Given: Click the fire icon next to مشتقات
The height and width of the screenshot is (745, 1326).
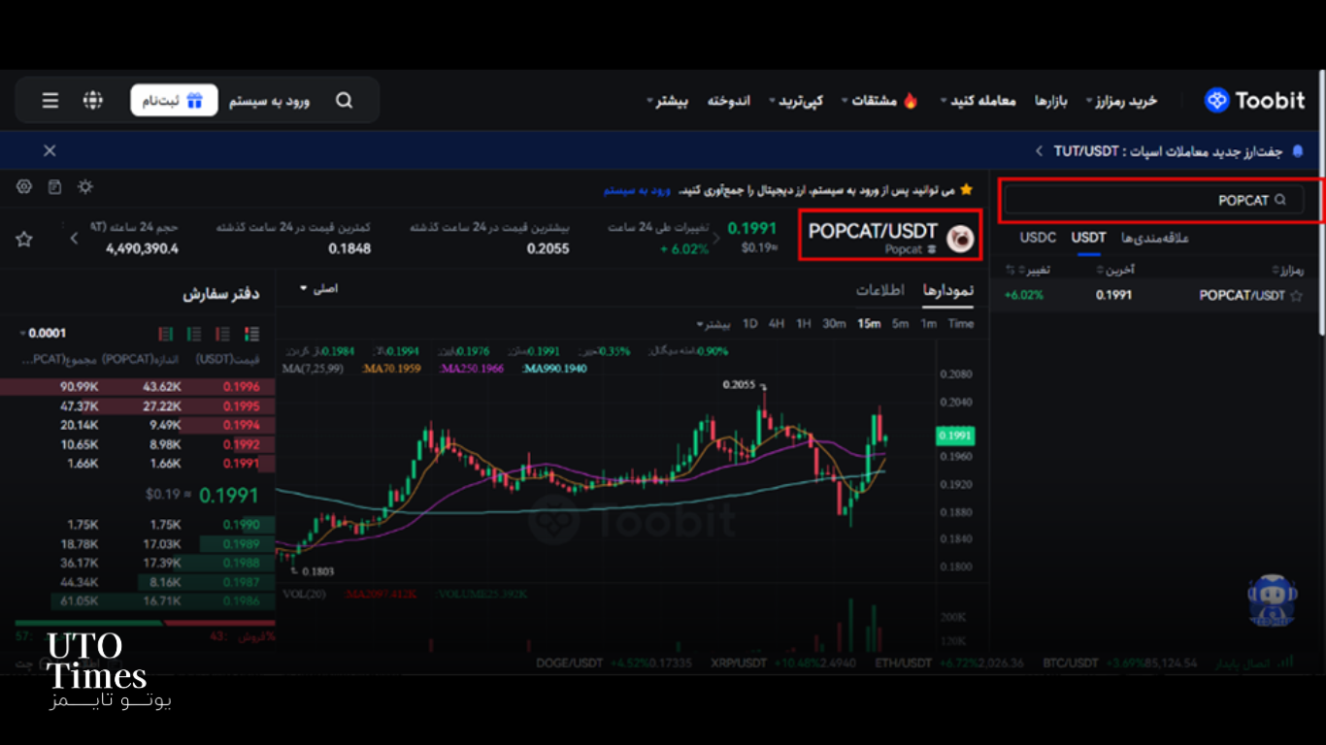Looking at the screenshot, I should pyautogui.click(x=911, y=100).
